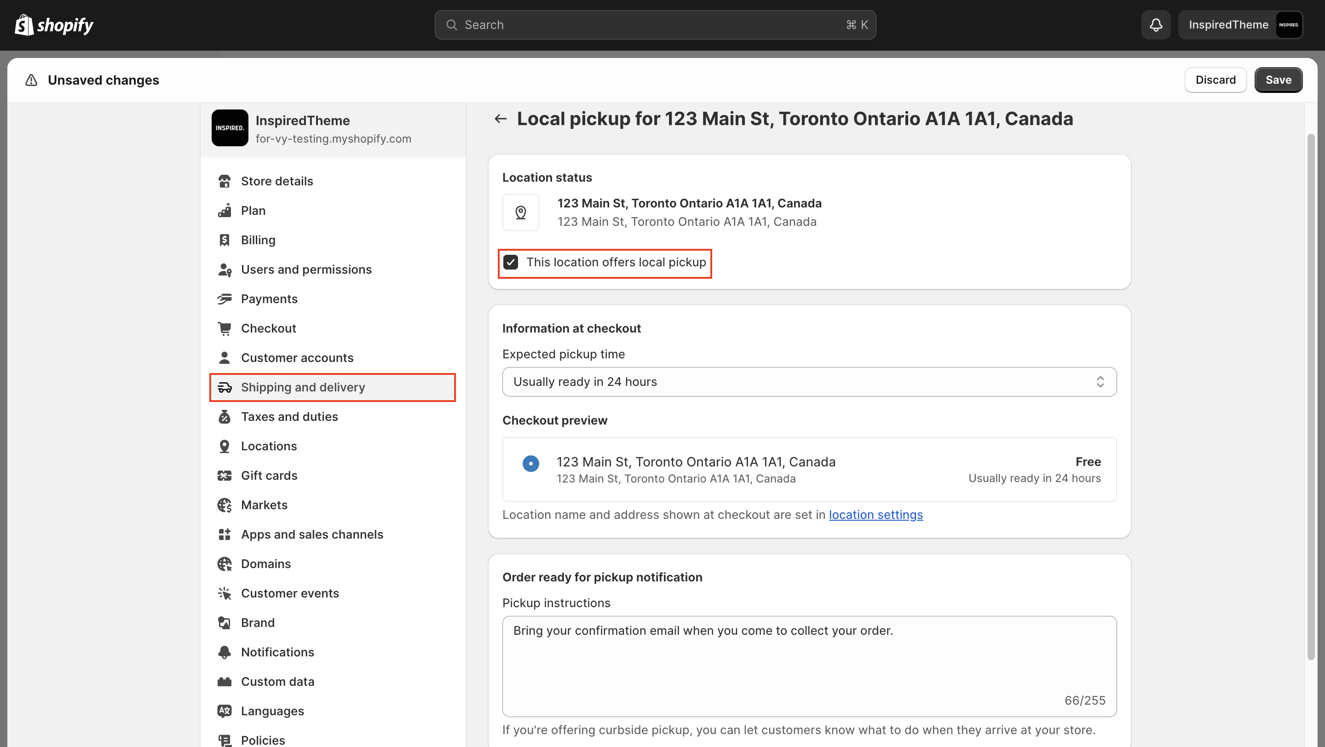1325x747 pixels.
Task: Save the unsaved changes
Action: (x=1278, y=80)
